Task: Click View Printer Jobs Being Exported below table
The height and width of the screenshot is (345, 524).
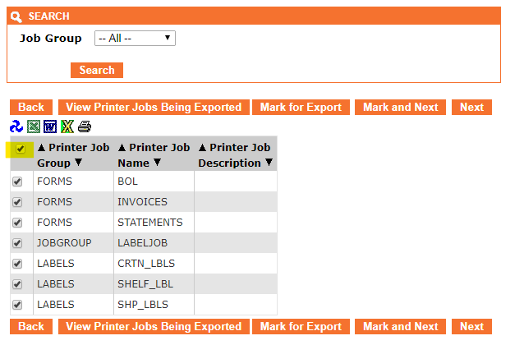Action: pyautogui.click(x=154, y=327)
